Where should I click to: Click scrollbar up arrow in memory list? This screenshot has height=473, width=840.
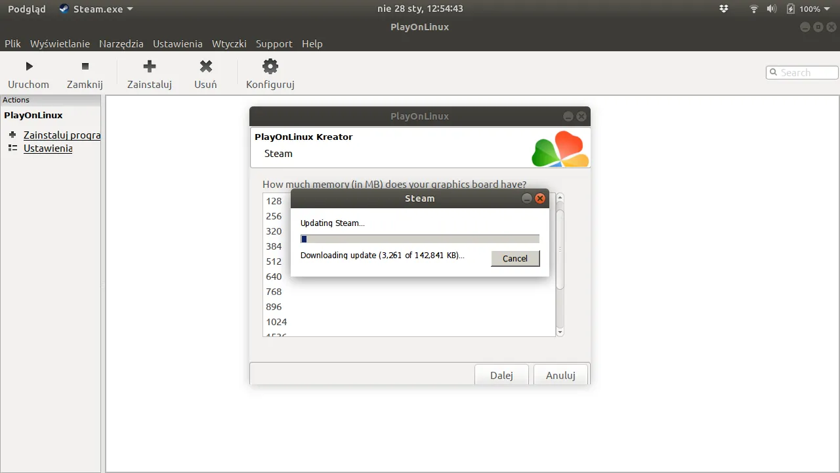560,197
